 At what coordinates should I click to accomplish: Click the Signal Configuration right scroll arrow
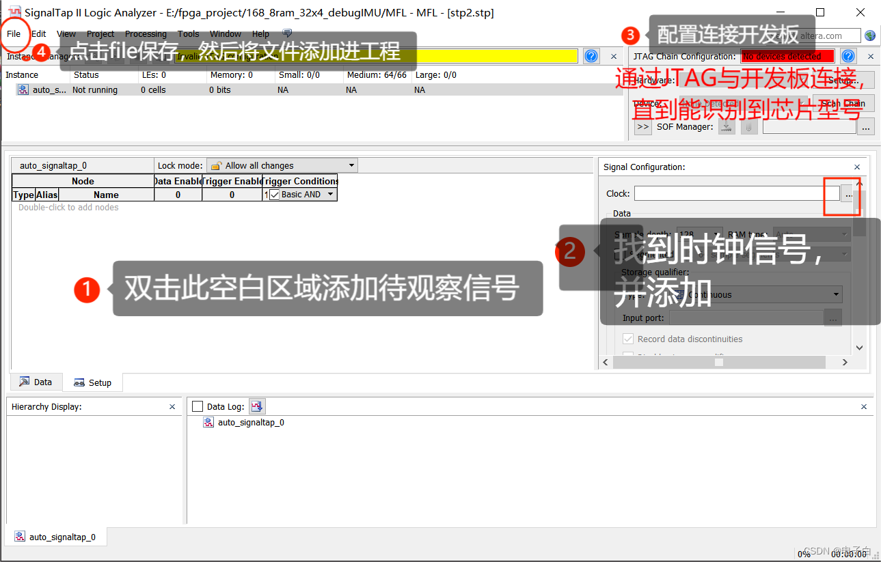(845, 363)
